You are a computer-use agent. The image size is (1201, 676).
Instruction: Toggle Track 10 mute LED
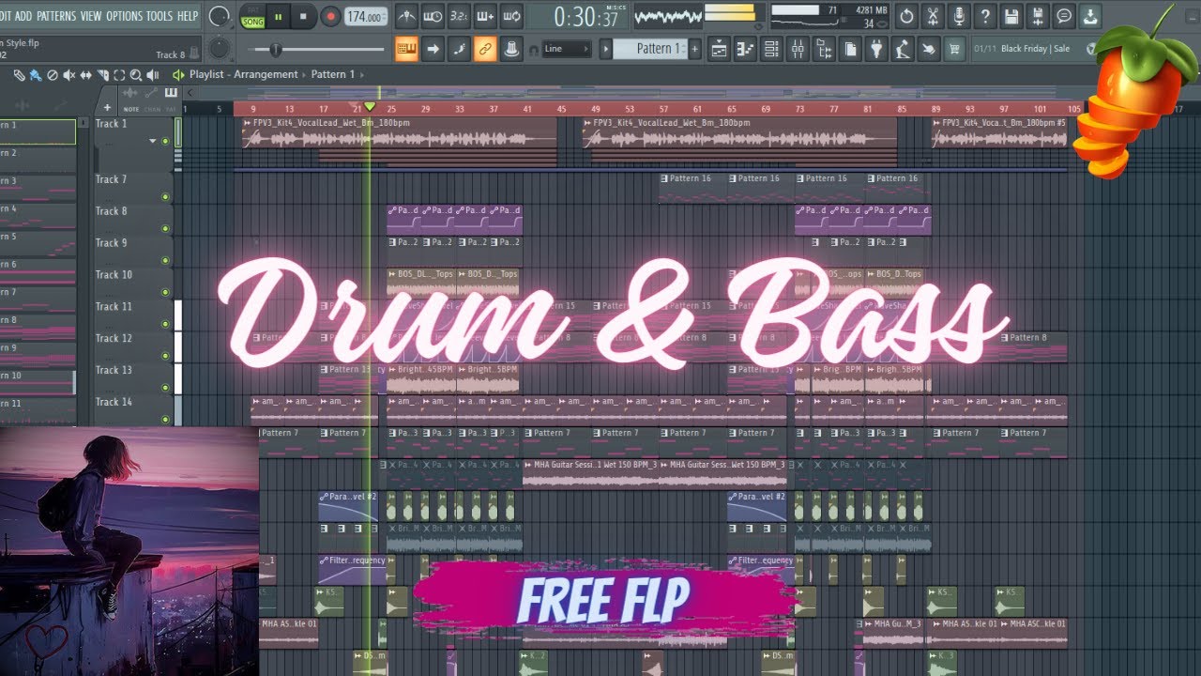pyautogui.click(x=165, y=292)
